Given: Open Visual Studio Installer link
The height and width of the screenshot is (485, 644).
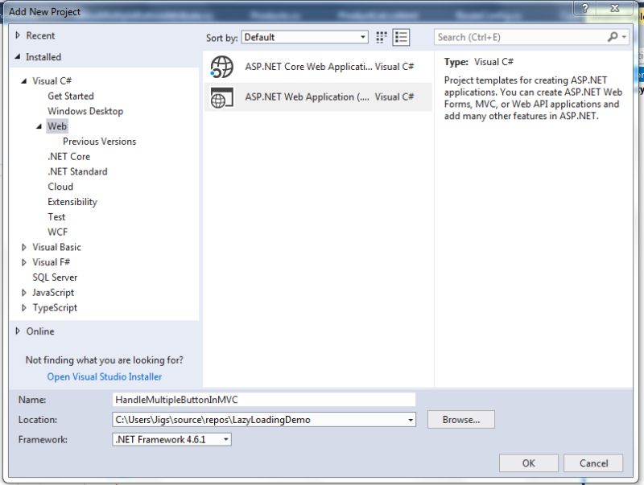Looking at the screenshot, I should [x=105, y=376].
